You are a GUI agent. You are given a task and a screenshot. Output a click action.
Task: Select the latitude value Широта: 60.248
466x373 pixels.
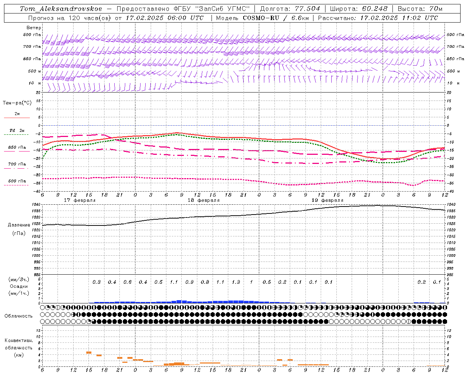click(x=359, y=9)
